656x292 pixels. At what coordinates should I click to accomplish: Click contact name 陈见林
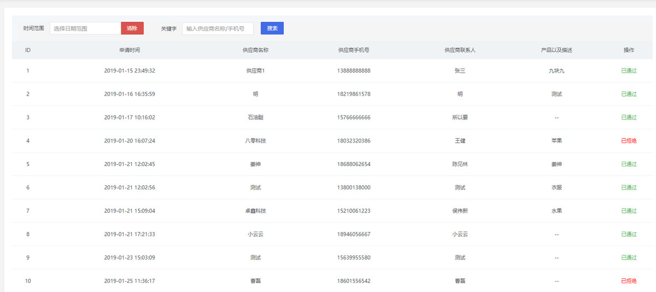(460, 164)
